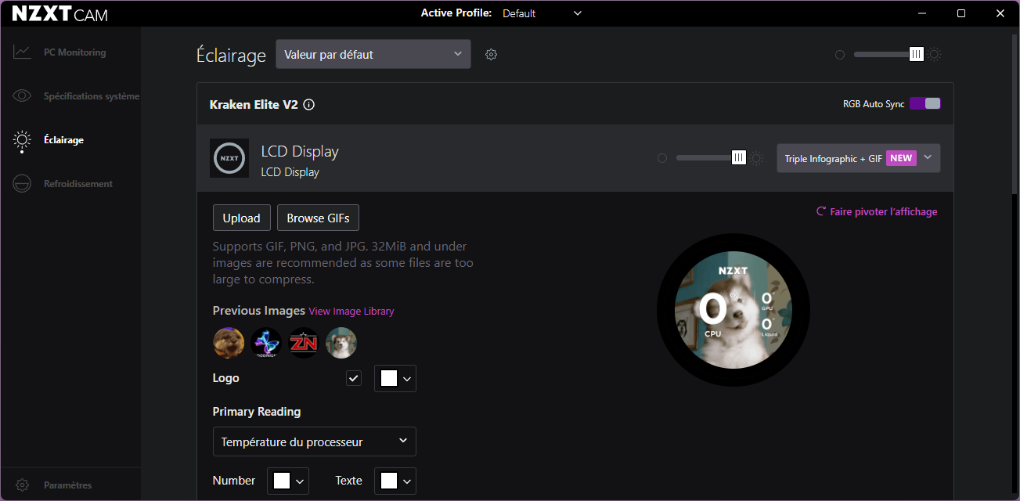Open the Active Profile Default dropdown

pyautogui.click(x=542, y=13)
